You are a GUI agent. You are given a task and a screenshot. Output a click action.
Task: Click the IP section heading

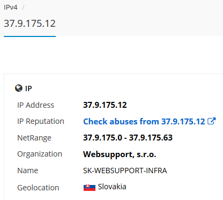tap(28, 88)
